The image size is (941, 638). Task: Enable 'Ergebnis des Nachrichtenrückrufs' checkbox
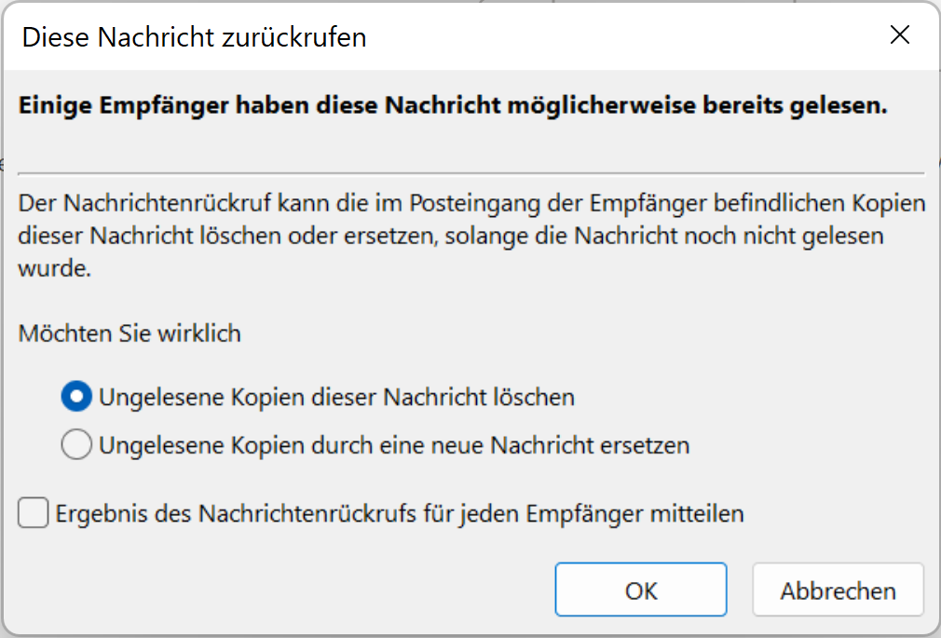click(34, 513)
